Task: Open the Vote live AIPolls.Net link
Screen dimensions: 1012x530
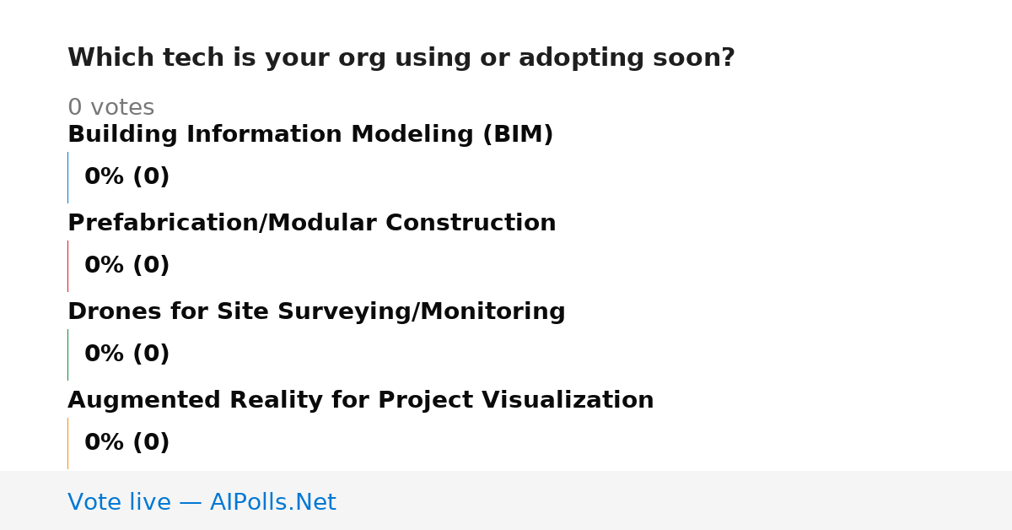Action: pyautogui.click(x=202, y=502)
